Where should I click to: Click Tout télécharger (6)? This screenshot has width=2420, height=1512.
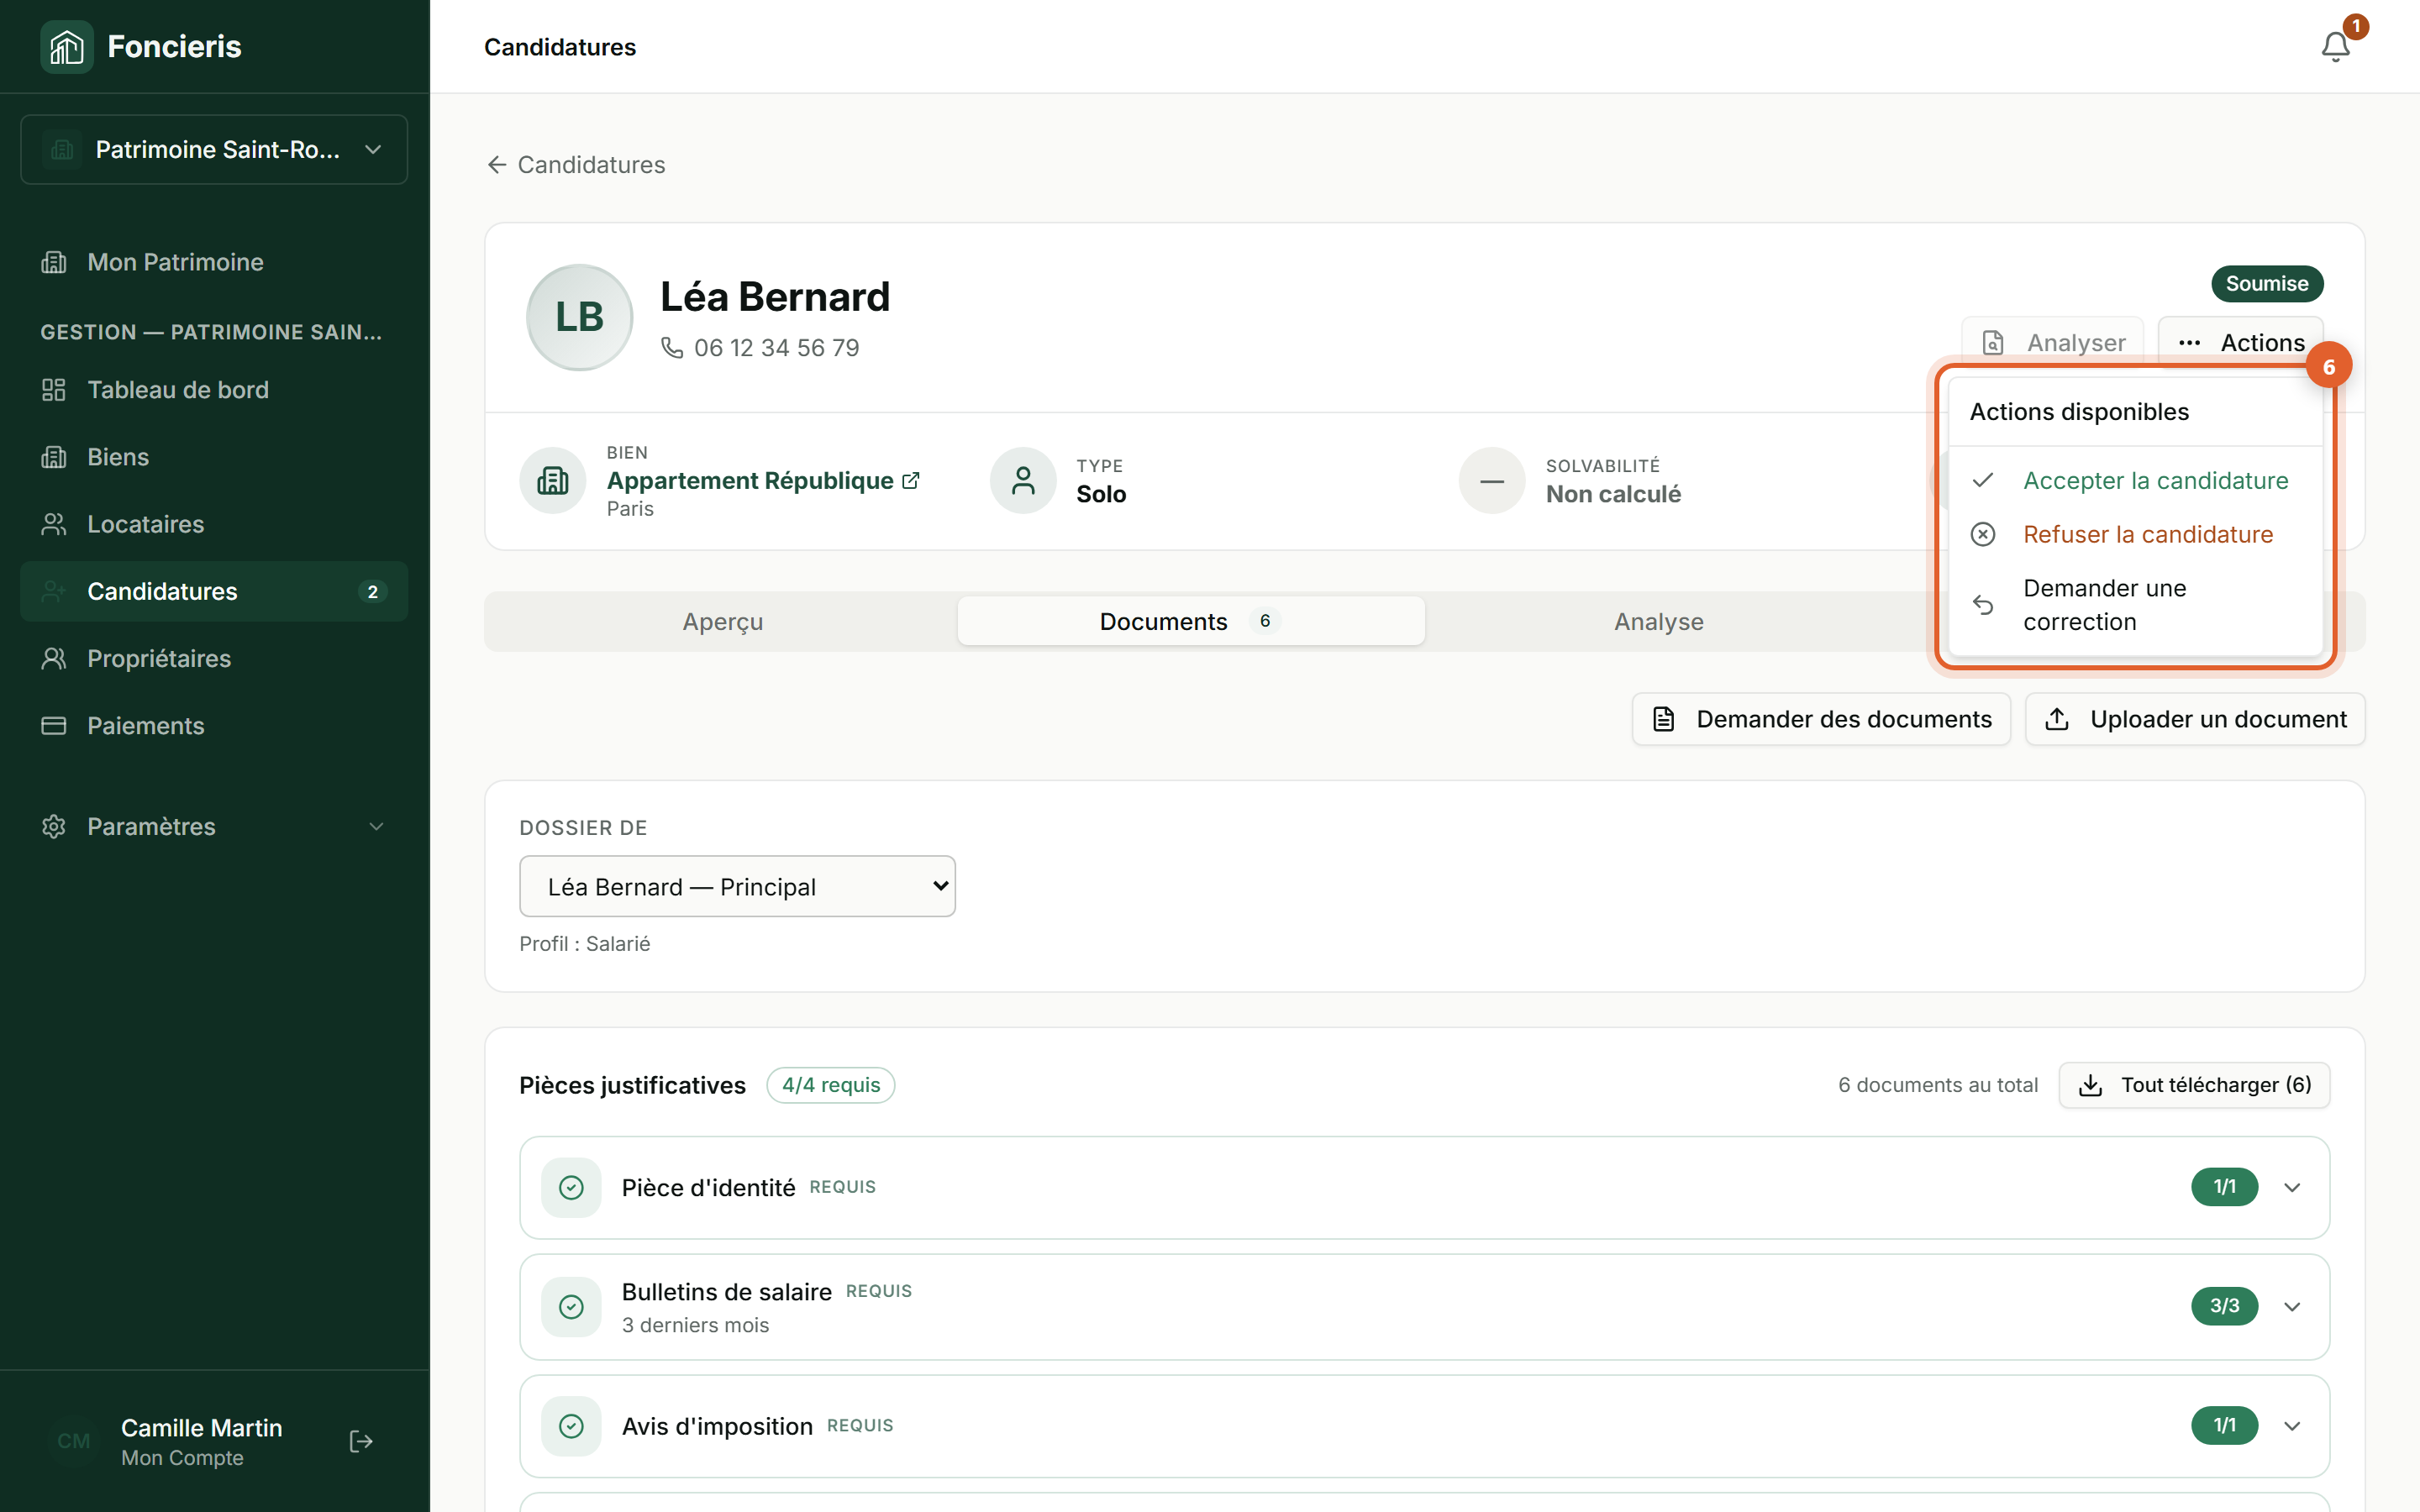(2194, 1085)
